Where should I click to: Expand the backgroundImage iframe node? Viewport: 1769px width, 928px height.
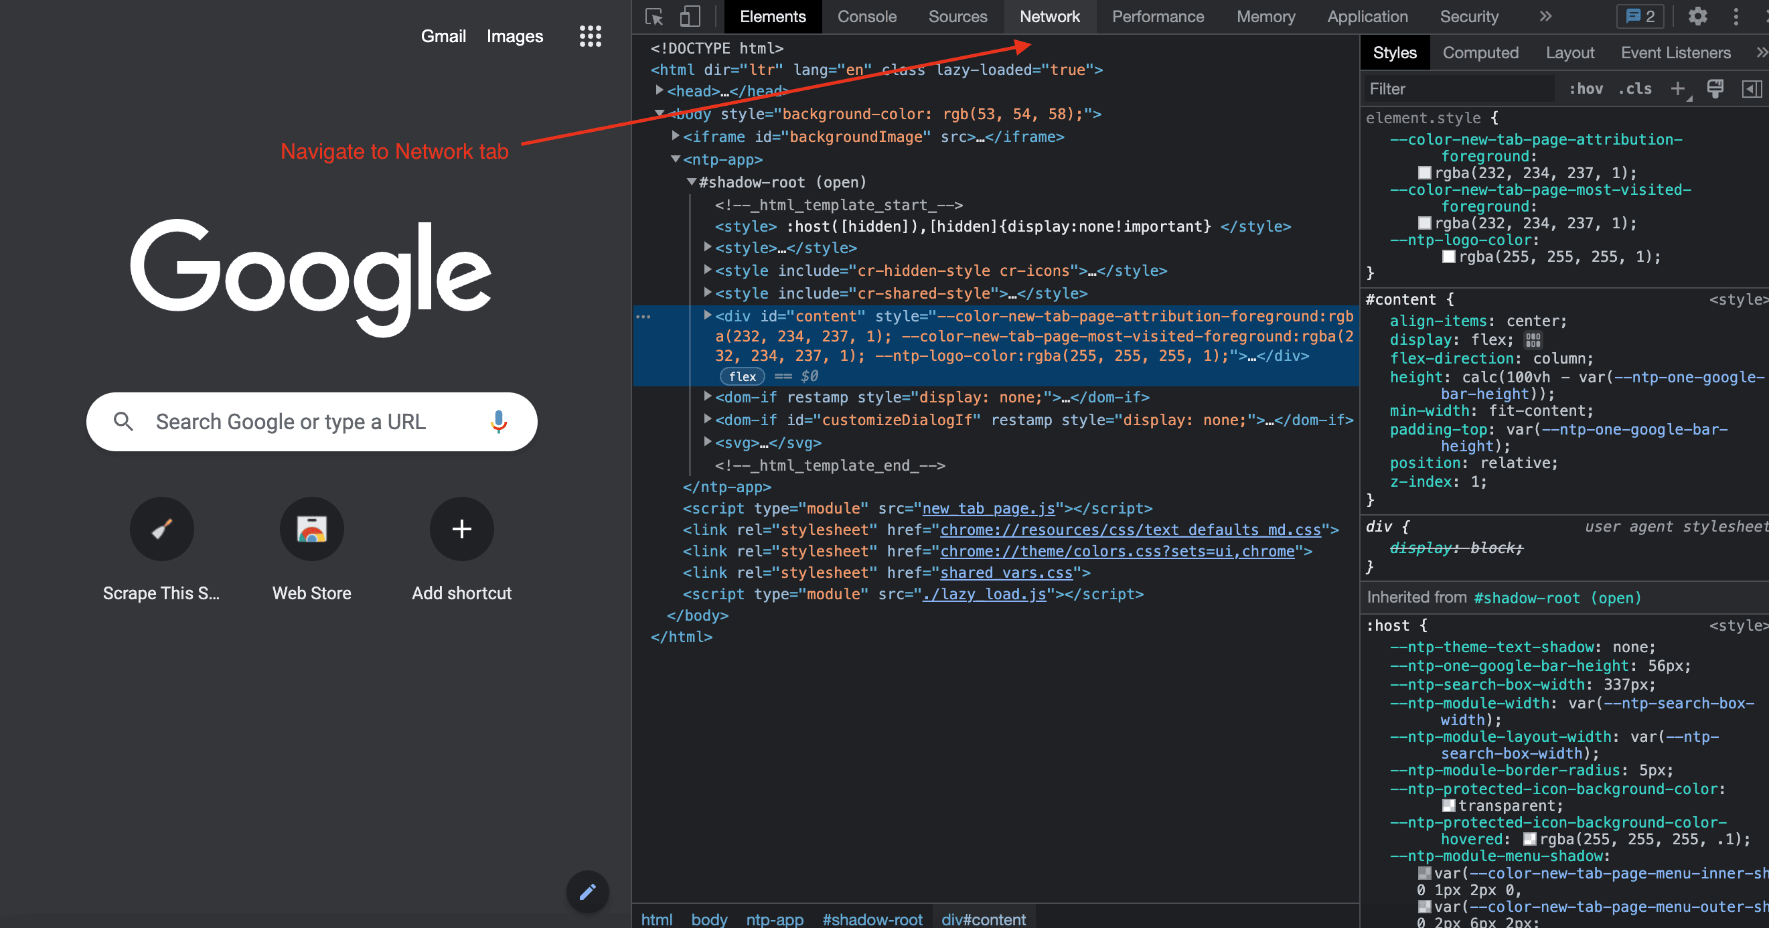(x=676, y=136)
